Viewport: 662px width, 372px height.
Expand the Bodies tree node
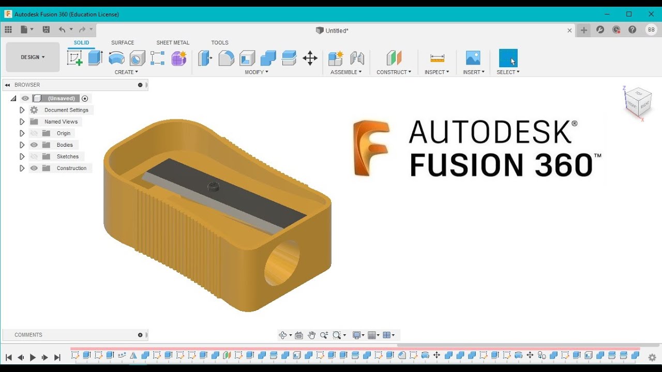pyautogui.click(x=22, y=145)
